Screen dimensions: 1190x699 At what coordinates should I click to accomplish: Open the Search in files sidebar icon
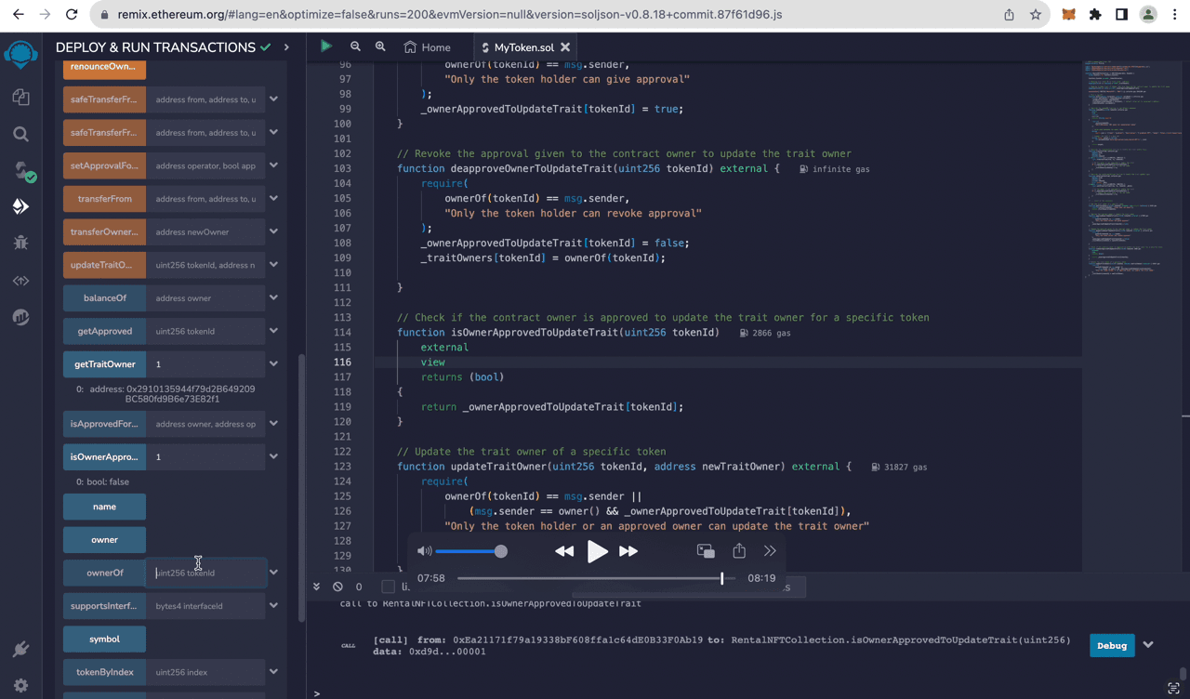pyautogui.click(x=20, y=134)
